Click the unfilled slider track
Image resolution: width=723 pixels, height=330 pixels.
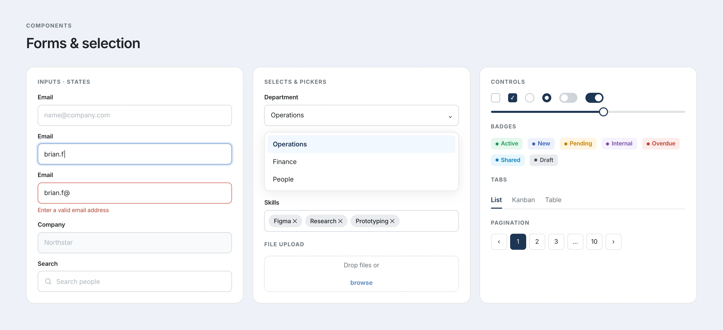tap(646, 112)
